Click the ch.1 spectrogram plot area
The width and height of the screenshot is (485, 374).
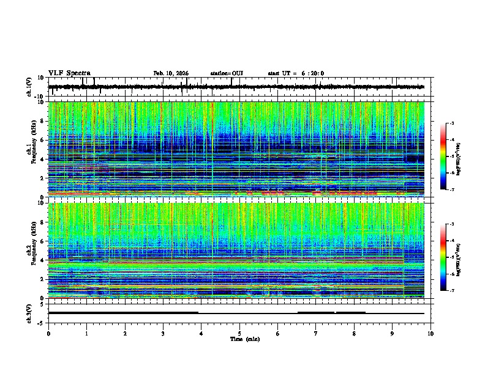pyautogui.click(x=236, y=149)
